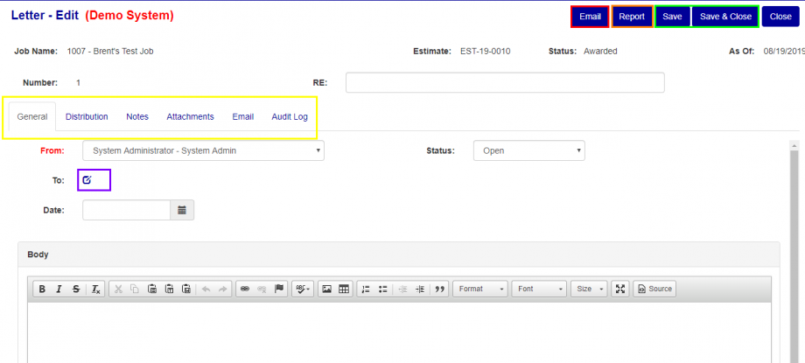Click the Unlink icon
Image resolution: width=805 pixels, height=363 pixels.
click(262, 289)
